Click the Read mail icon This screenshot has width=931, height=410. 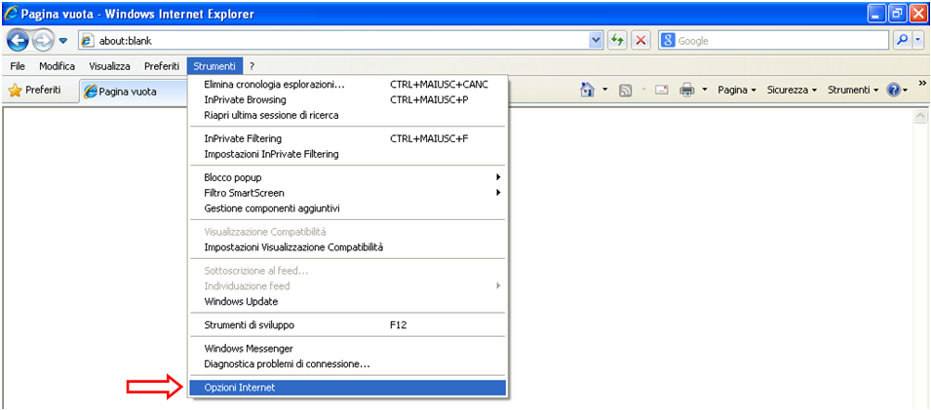click(x=661, y=91)
